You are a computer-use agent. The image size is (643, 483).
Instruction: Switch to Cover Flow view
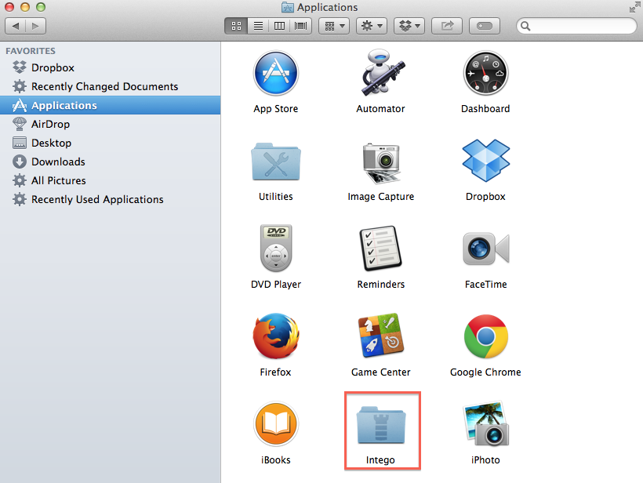click(300, 26)
